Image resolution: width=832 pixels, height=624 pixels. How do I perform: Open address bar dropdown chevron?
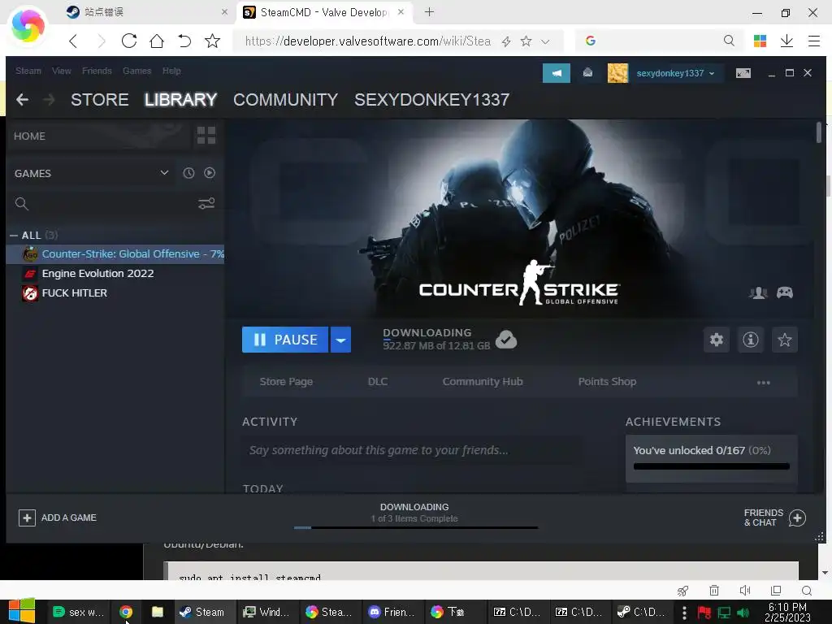(x=545, y=41)
